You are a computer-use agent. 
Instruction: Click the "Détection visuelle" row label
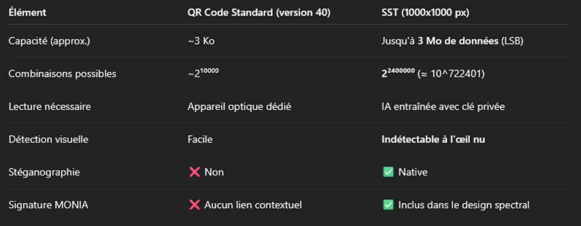pyautogui.click(x=48, y=139)
